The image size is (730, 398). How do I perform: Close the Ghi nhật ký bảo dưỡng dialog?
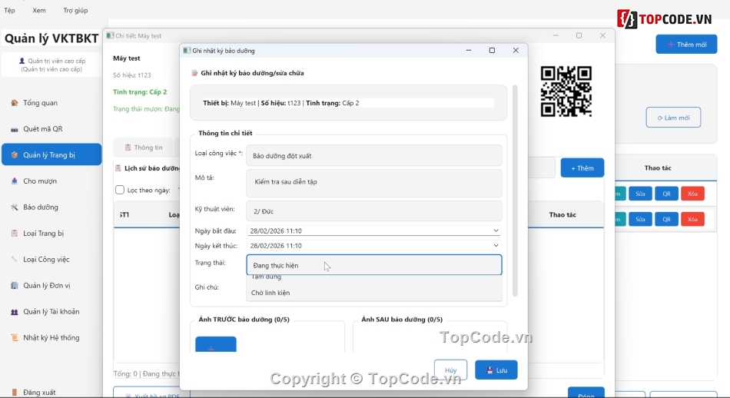point(516,50)
